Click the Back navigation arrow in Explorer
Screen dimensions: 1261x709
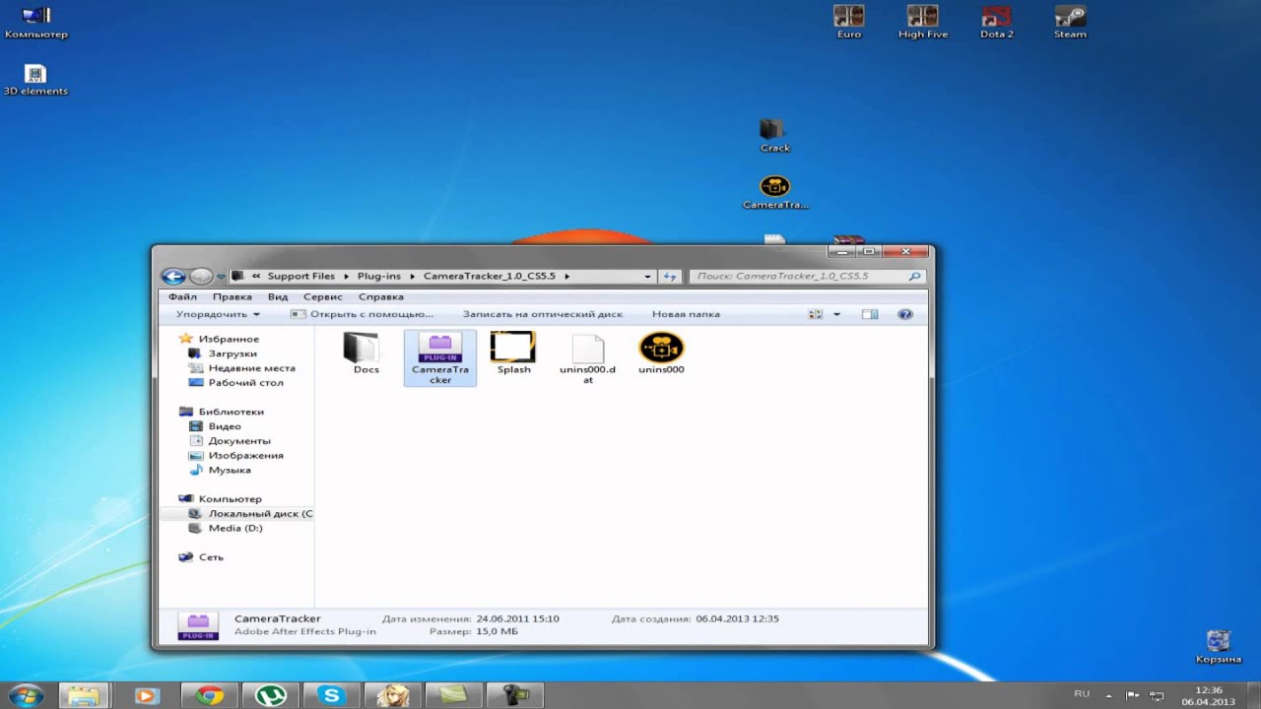173,277
